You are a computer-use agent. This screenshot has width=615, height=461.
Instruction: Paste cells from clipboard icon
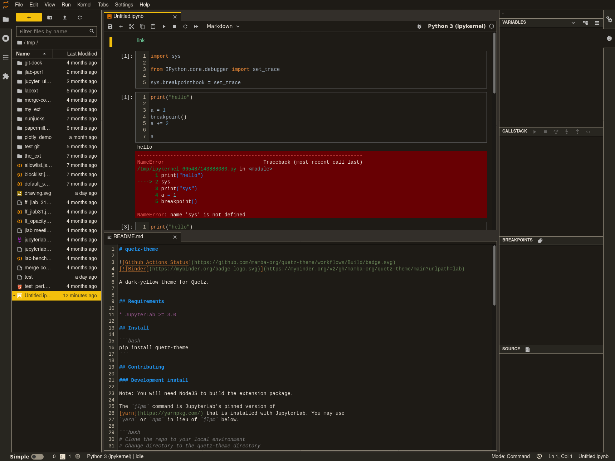[153, 27]
